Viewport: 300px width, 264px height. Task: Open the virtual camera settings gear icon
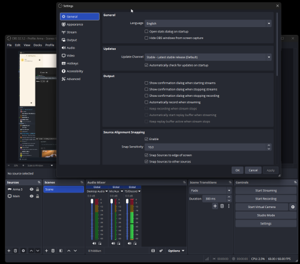pyautogui.click(x=293, y=207)
